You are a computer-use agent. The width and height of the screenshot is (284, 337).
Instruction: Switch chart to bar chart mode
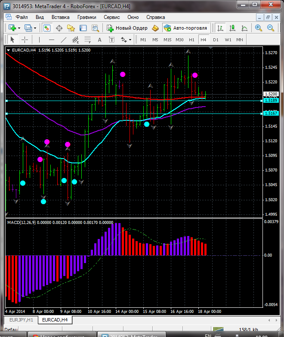220,28
